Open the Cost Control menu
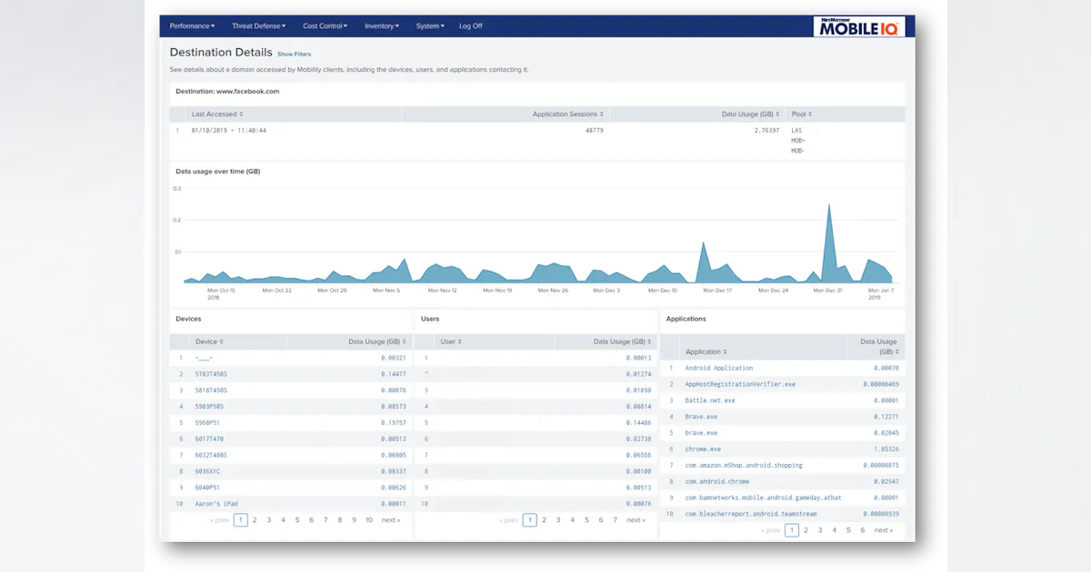1091x572 pixels. [325, 26]
